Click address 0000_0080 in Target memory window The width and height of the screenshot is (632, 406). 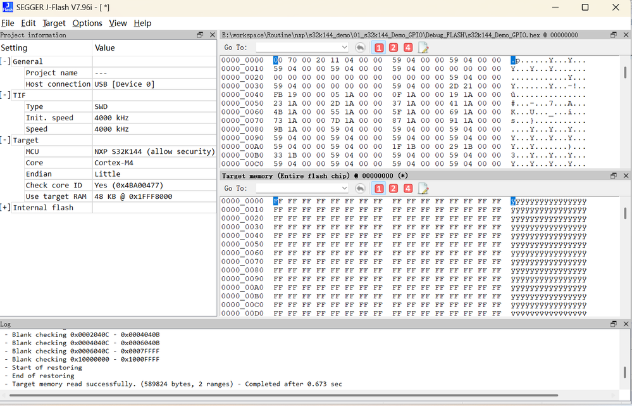point(242,270)
